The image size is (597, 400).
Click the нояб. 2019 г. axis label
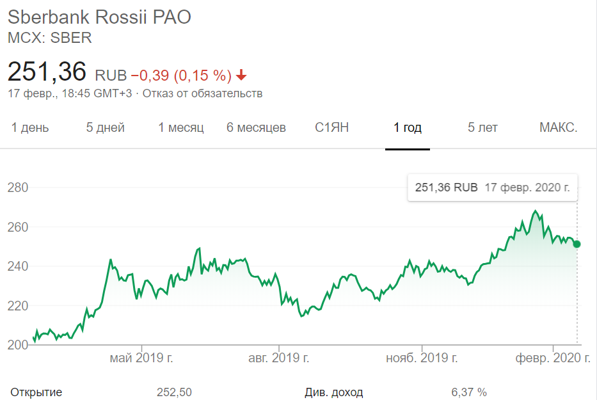coord(422,358)
